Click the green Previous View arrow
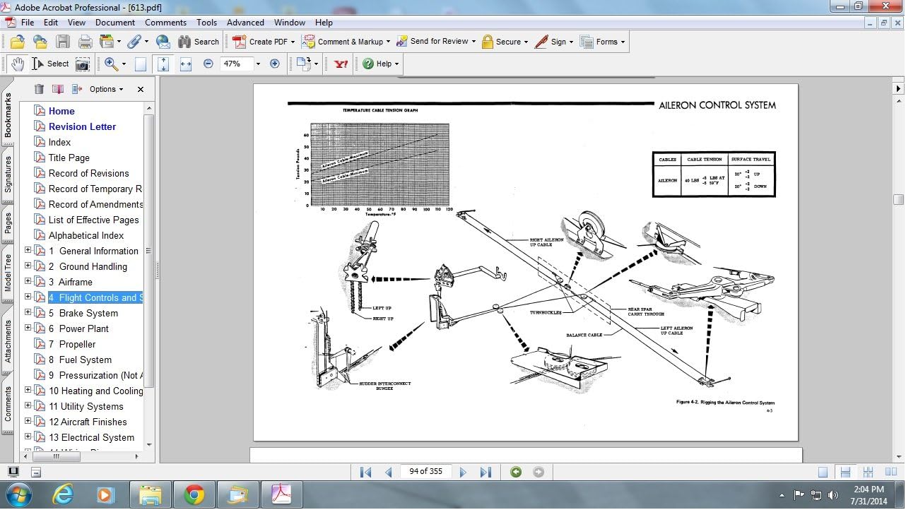The height and width of the screenshot is (510, 906). point(516,472)
